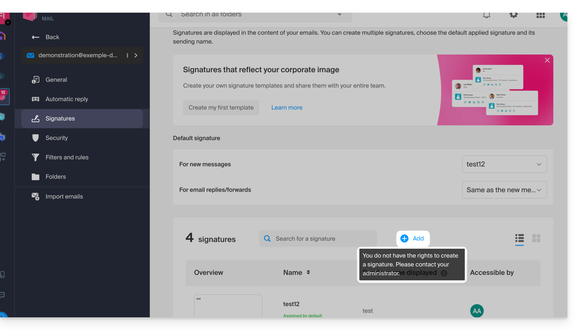
Task: Close the corporate signature banner
Action: 547,60
